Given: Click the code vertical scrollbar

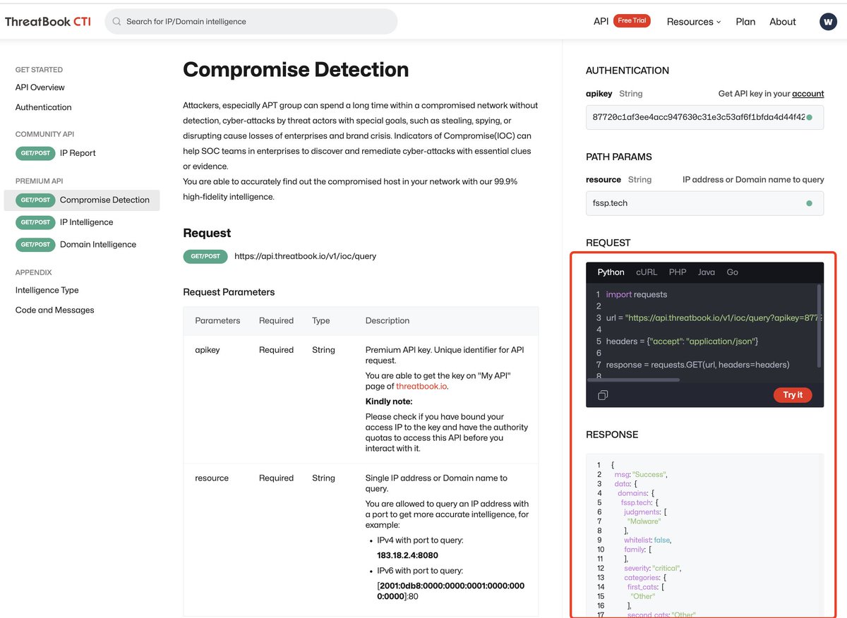Looking at the screenshot, I should (x=819, y=326).
